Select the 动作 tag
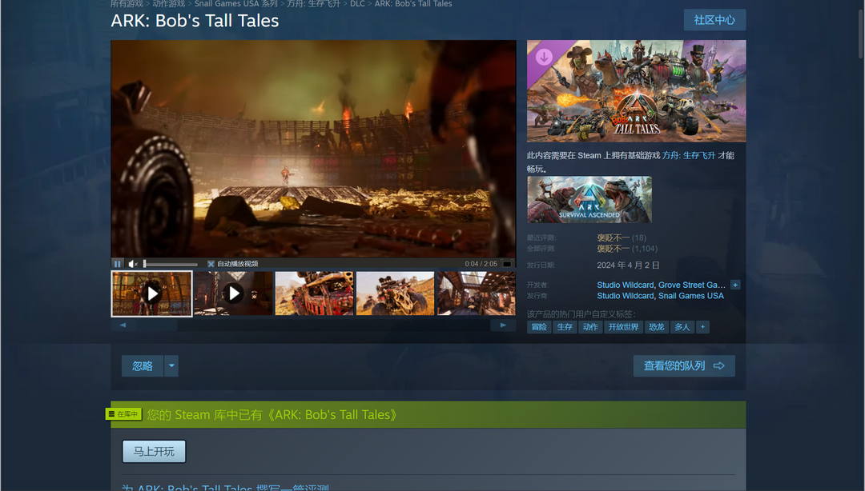Image resolution: width=865 pixels, height=491 pixels. pos(590,327)
